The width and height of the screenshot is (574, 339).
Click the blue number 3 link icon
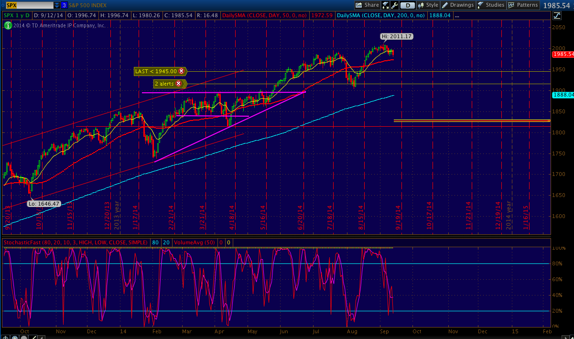pyautogui.click(x=65, y=5)
